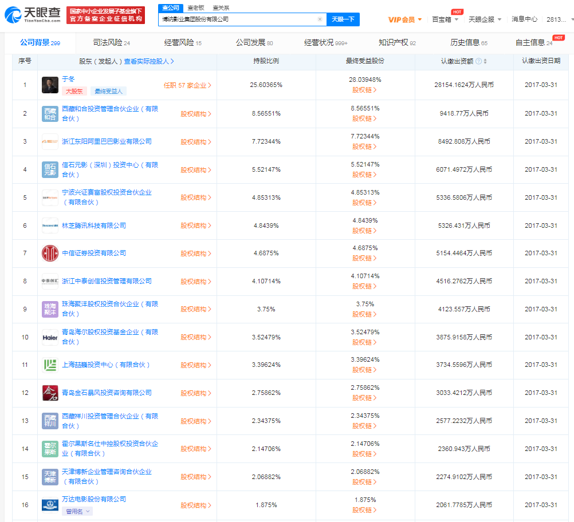574x522 pixels.
Task: Click the 最终受益股份 column header
Action: pyautogui.click(x=365, y=61)
